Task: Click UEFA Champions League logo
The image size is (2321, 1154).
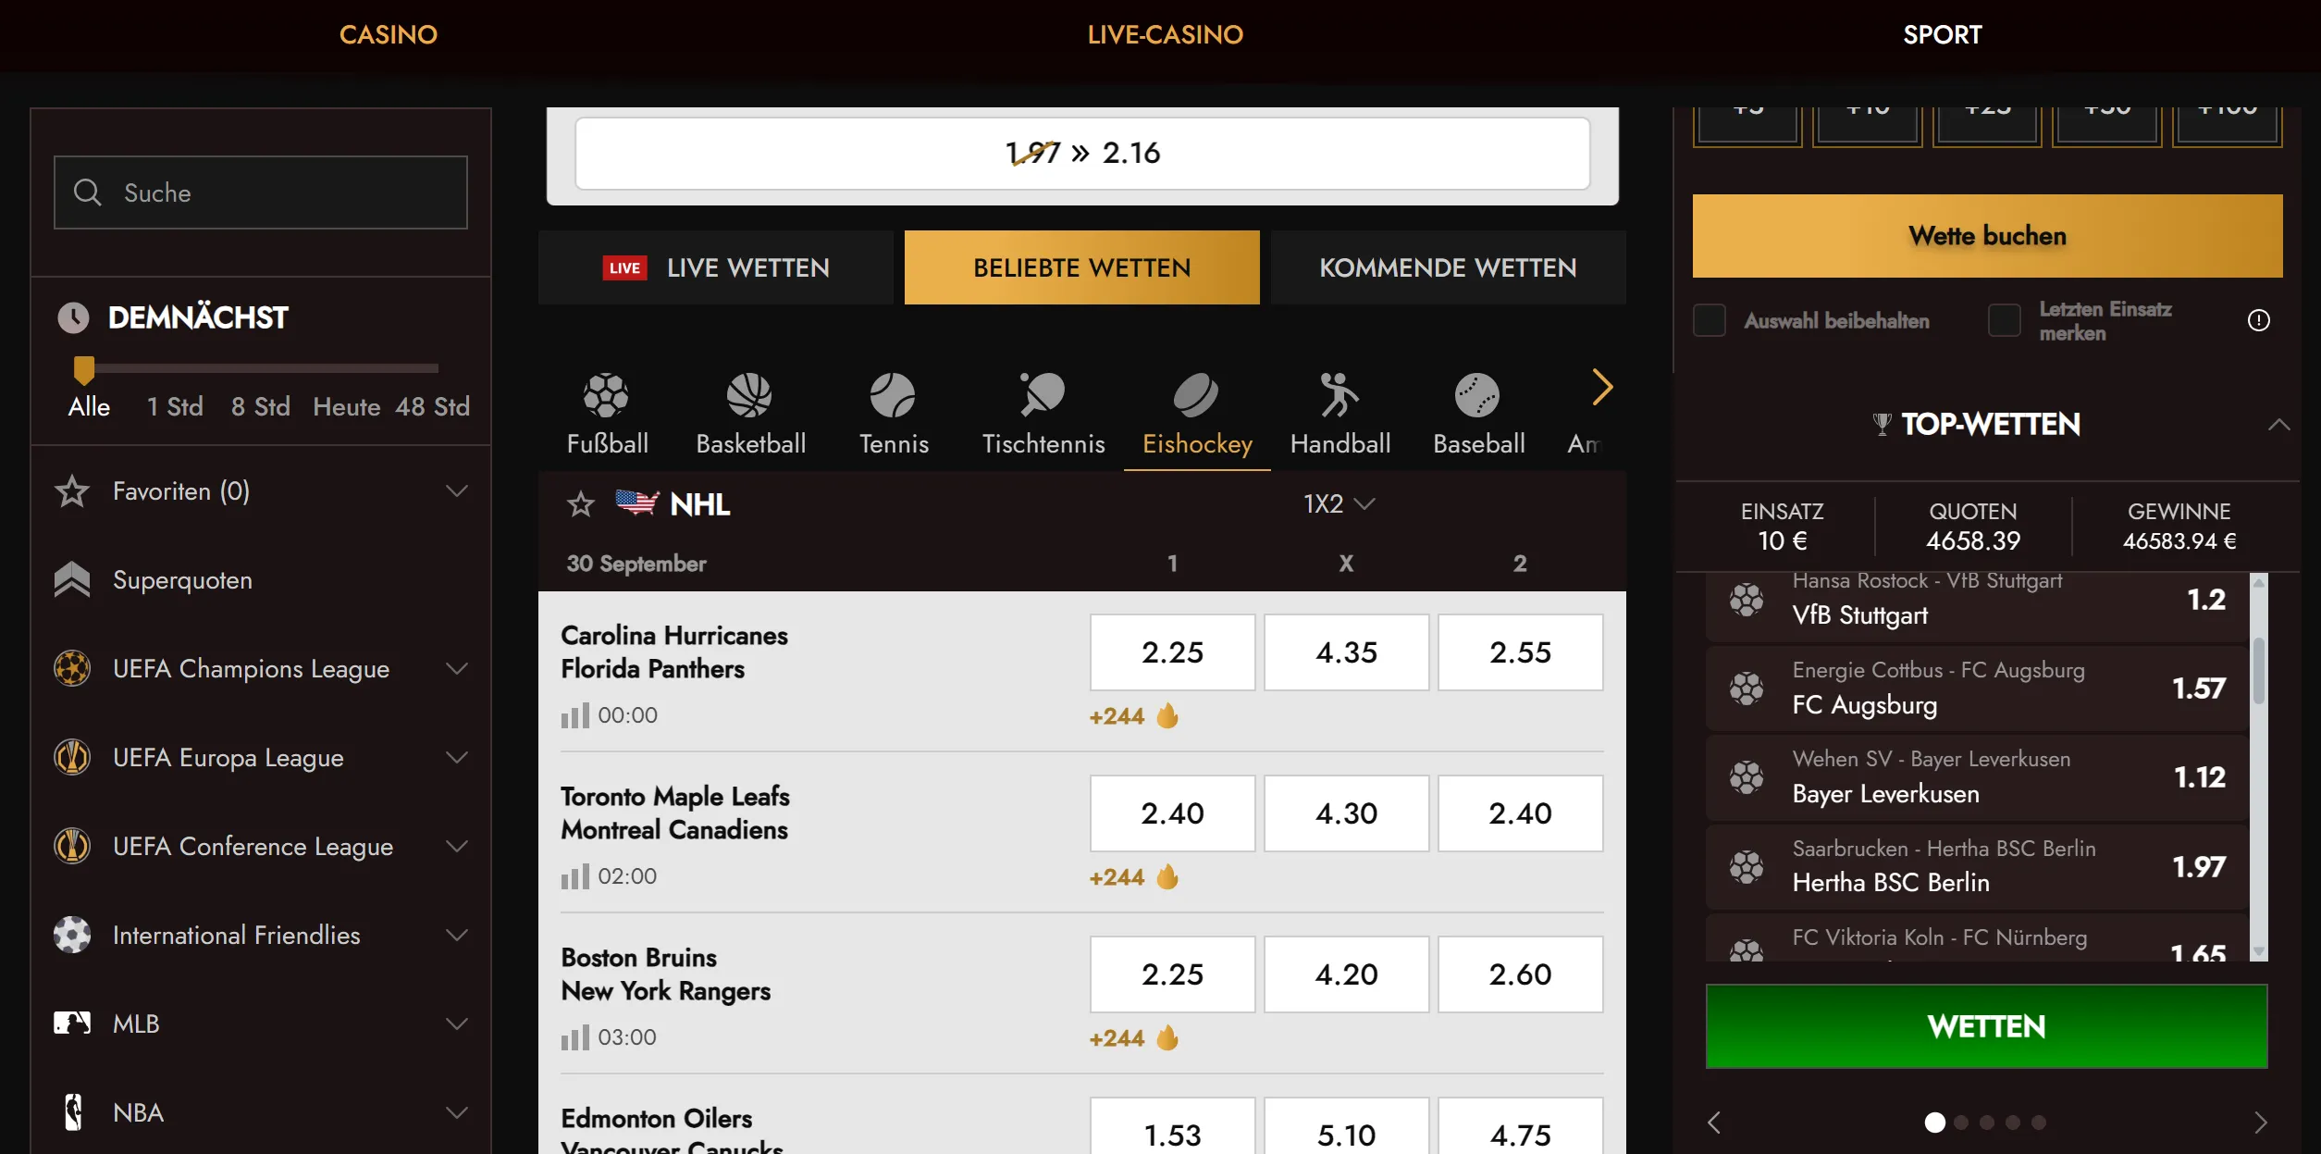Action: (72, 668)
